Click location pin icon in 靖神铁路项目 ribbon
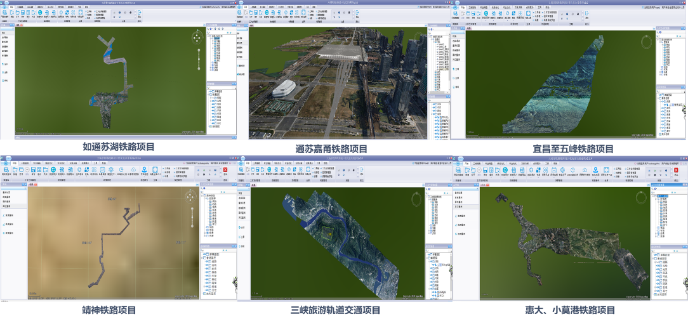 tap(144, 170)
